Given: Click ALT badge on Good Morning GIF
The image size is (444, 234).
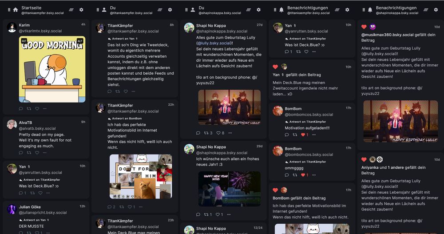Looking at the screenshot, I should click(80, 40).
